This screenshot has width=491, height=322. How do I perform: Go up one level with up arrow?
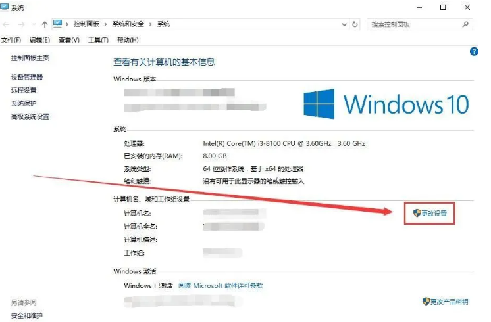tap(45, 24)
